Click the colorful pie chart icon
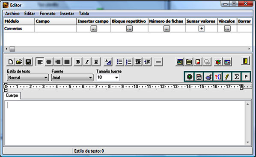This screenshot has height=157, width=256. click(218, 62)
